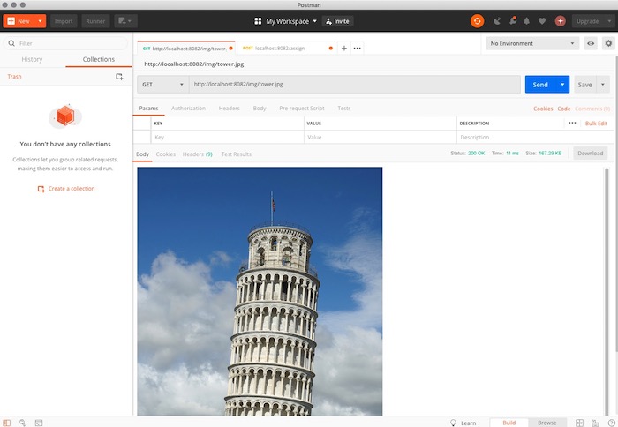Click the heart icon in header

(542, 21)
